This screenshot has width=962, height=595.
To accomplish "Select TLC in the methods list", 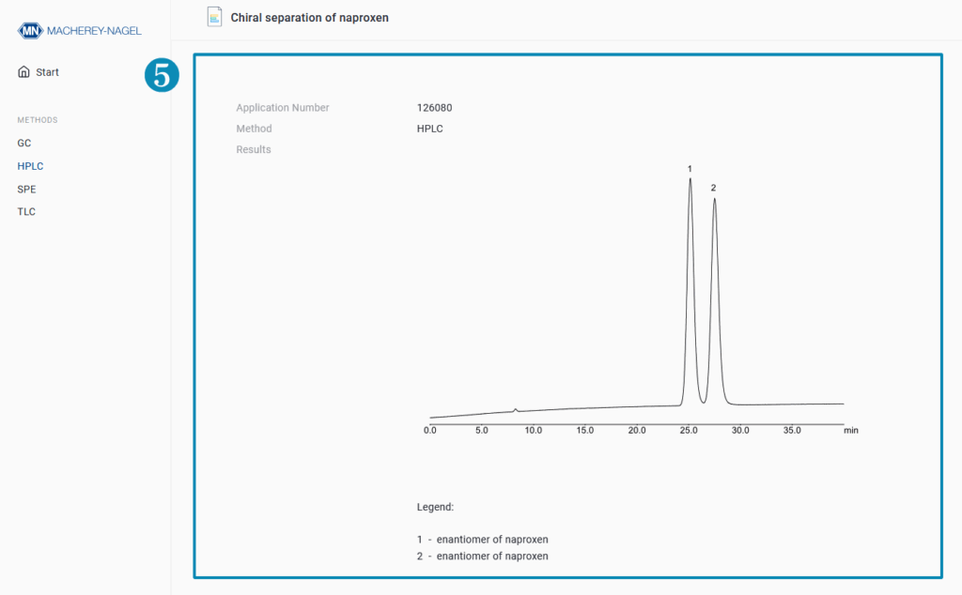I will click(26, 211).
